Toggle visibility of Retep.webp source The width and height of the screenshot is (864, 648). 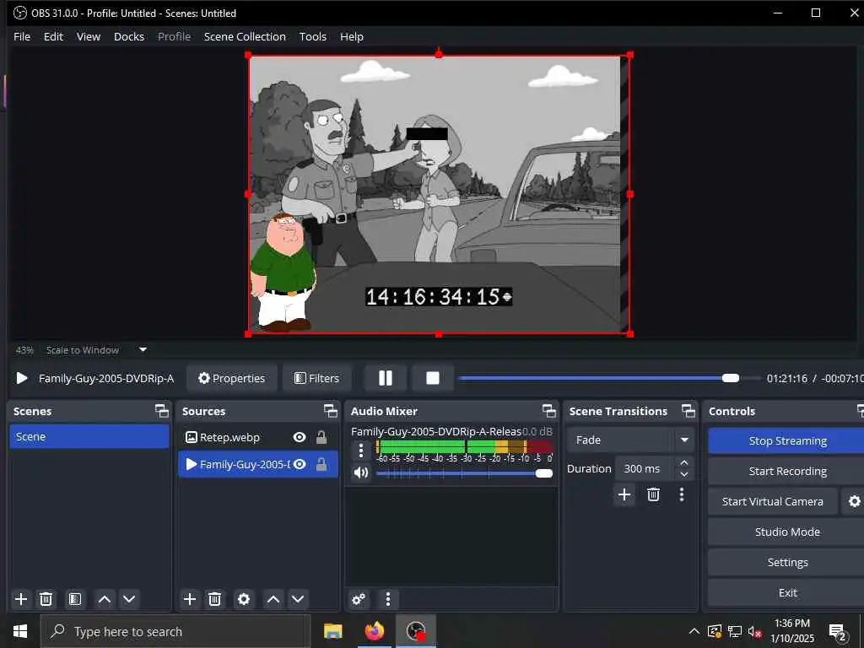[300, 437]
